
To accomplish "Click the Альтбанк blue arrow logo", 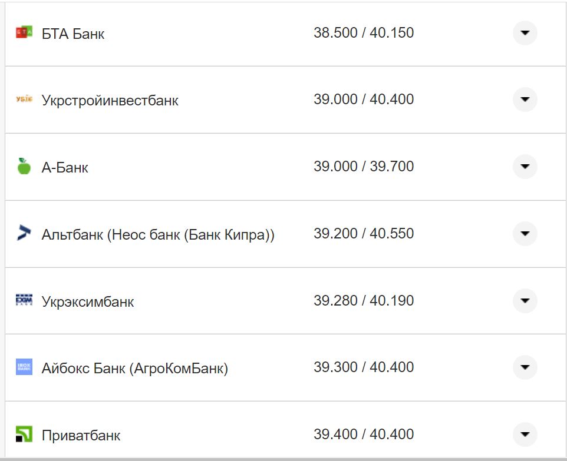I will click(x=24, y=233).
